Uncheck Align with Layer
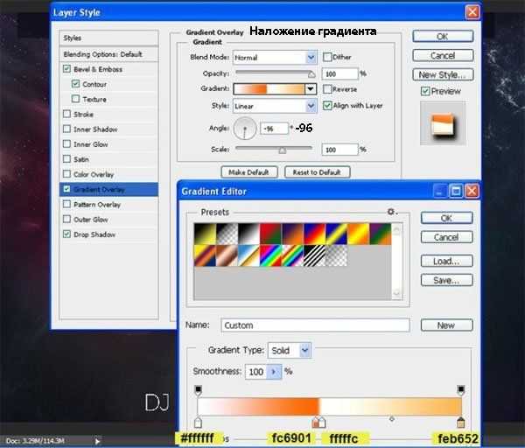This screenshot has width=525, height=448. click(x=327, y=106)
